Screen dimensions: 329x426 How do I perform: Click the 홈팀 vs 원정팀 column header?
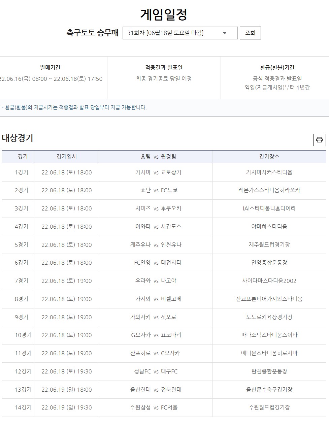coord(156,157)
